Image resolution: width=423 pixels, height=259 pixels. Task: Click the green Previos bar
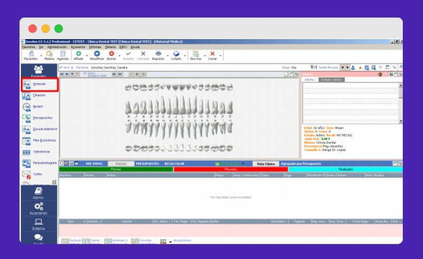[116, 169]
